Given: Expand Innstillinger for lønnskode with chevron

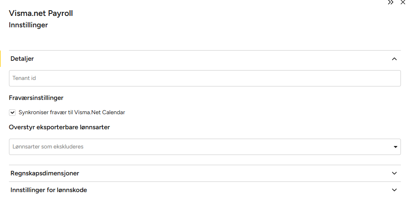Looking at the screenshot, I should pos(394,190).
